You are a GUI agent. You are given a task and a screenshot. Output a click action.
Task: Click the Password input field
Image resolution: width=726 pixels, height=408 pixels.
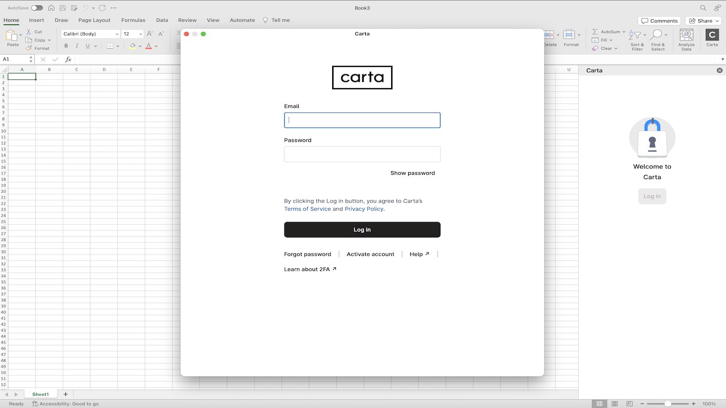[x=362, y=154]
